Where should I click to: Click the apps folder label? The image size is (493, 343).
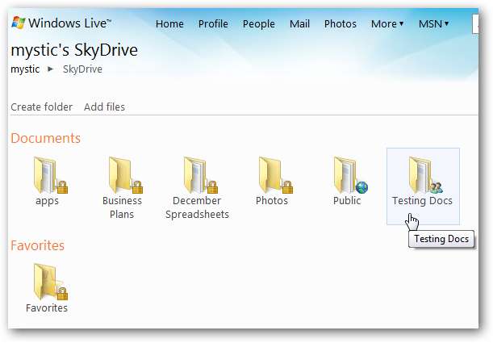point(47,201)
